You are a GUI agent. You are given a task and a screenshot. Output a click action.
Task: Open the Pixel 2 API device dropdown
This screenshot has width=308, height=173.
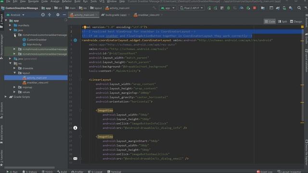point(192,8)
